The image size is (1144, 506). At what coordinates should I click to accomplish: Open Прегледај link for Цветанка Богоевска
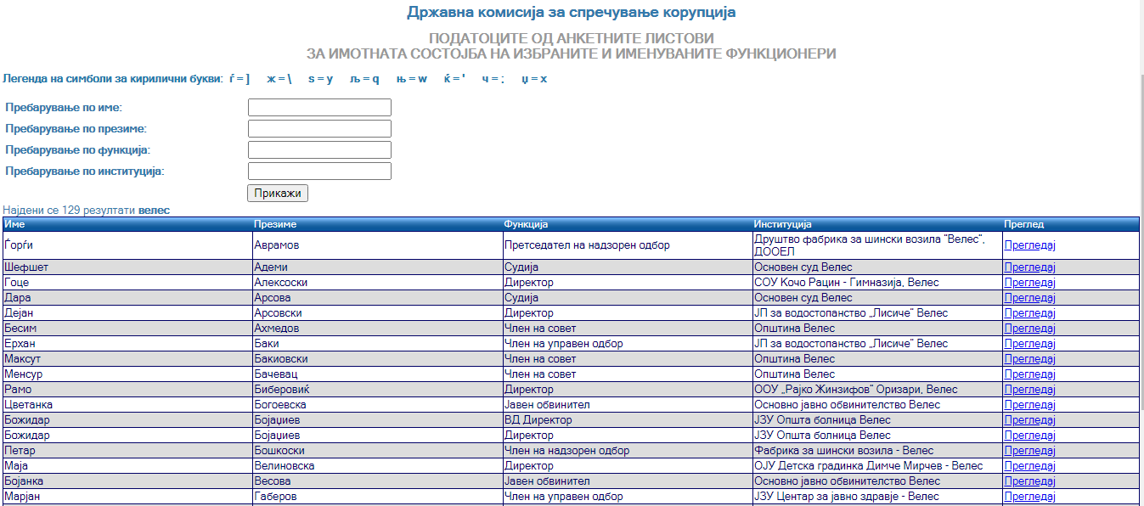click(x=1029, y=405)
